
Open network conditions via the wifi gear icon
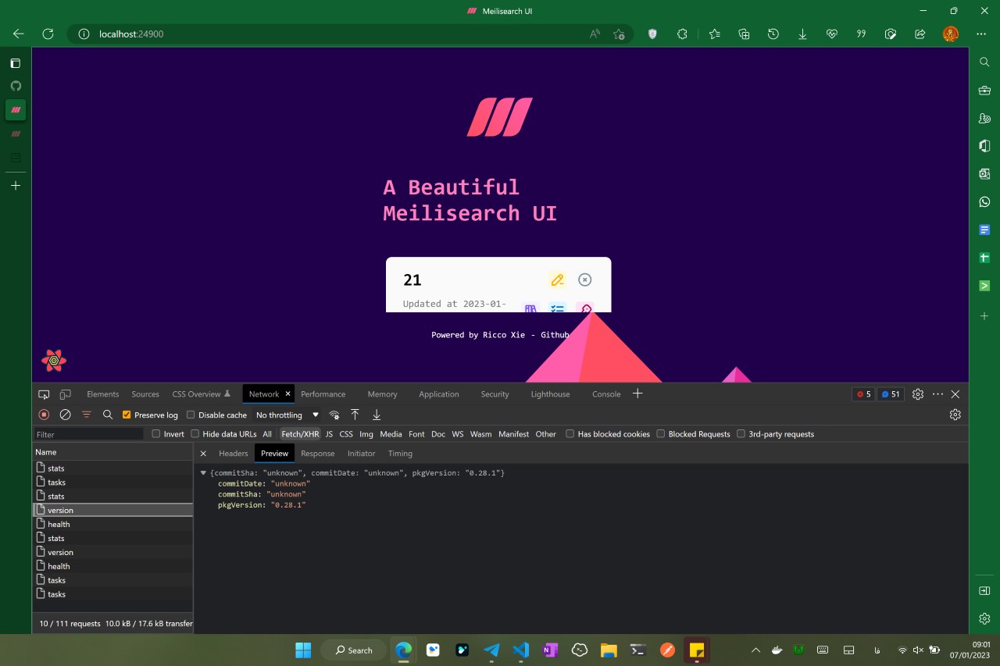coord(334,415)
